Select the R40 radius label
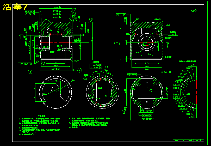Screen dimensions: 211x146 74,80
